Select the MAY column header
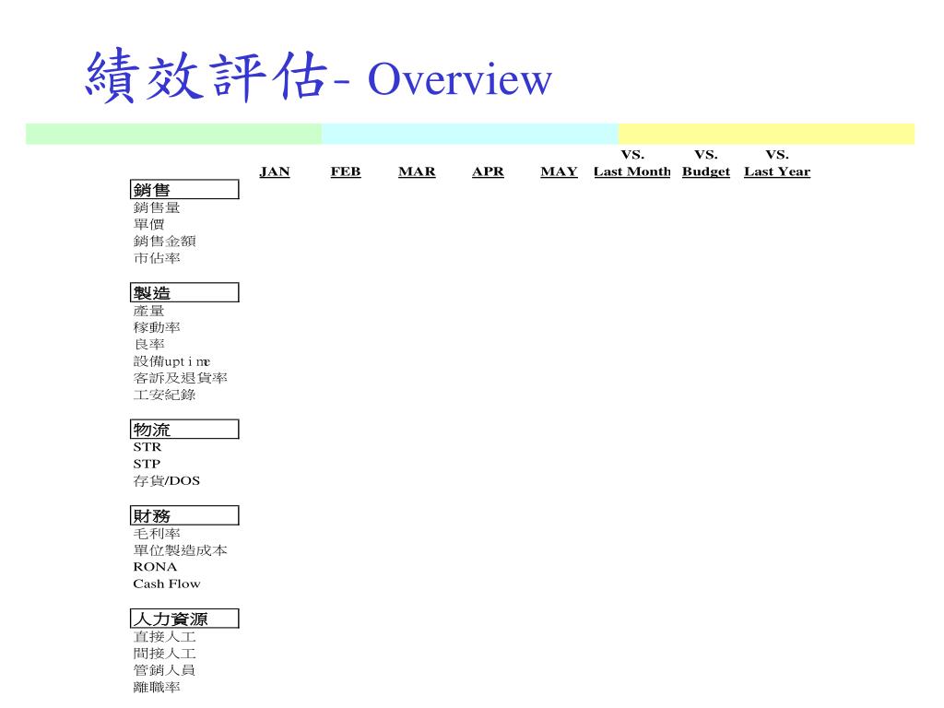 click(x=559, y=171)
